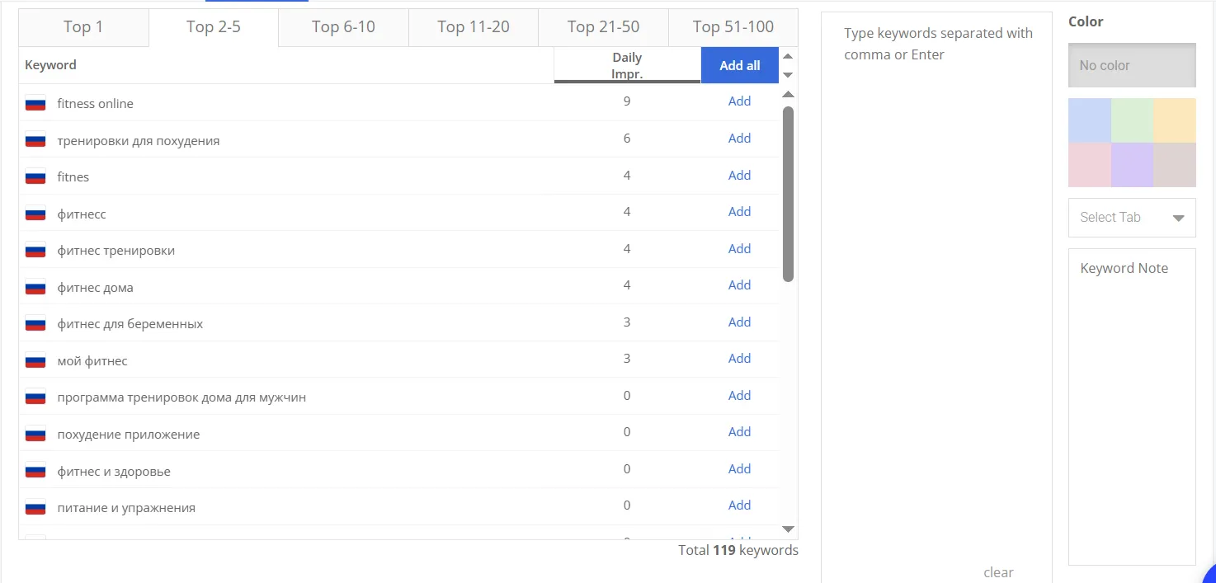This screenshot has height=583, width=1216.
Task: Select keyword text мой фитнес
Action: (x=92, y=361)
